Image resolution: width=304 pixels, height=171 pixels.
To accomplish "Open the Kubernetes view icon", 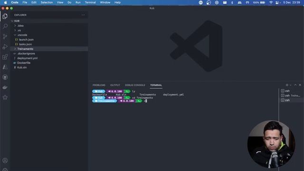I will [x=5, y=97].
